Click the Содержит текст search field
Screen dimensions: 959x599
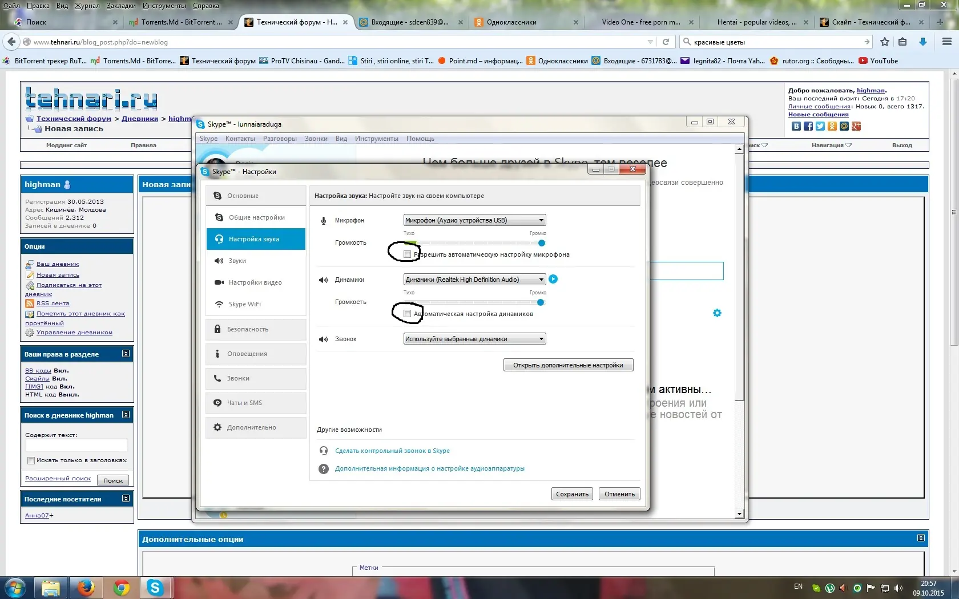pyautogui.click(x=76, y=446)
